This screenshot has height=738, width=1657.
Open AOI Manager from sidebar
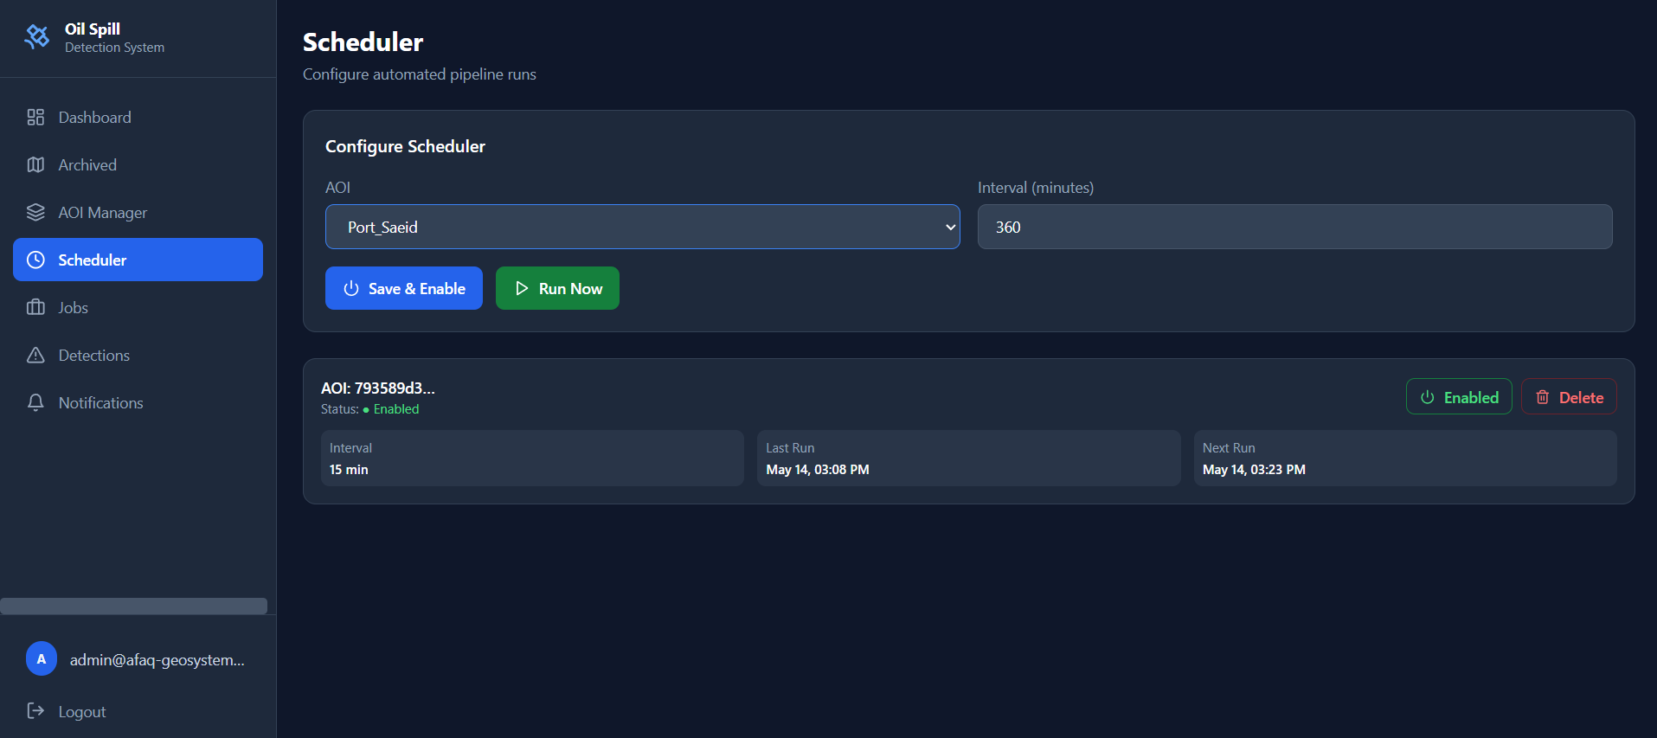(138, 212)
